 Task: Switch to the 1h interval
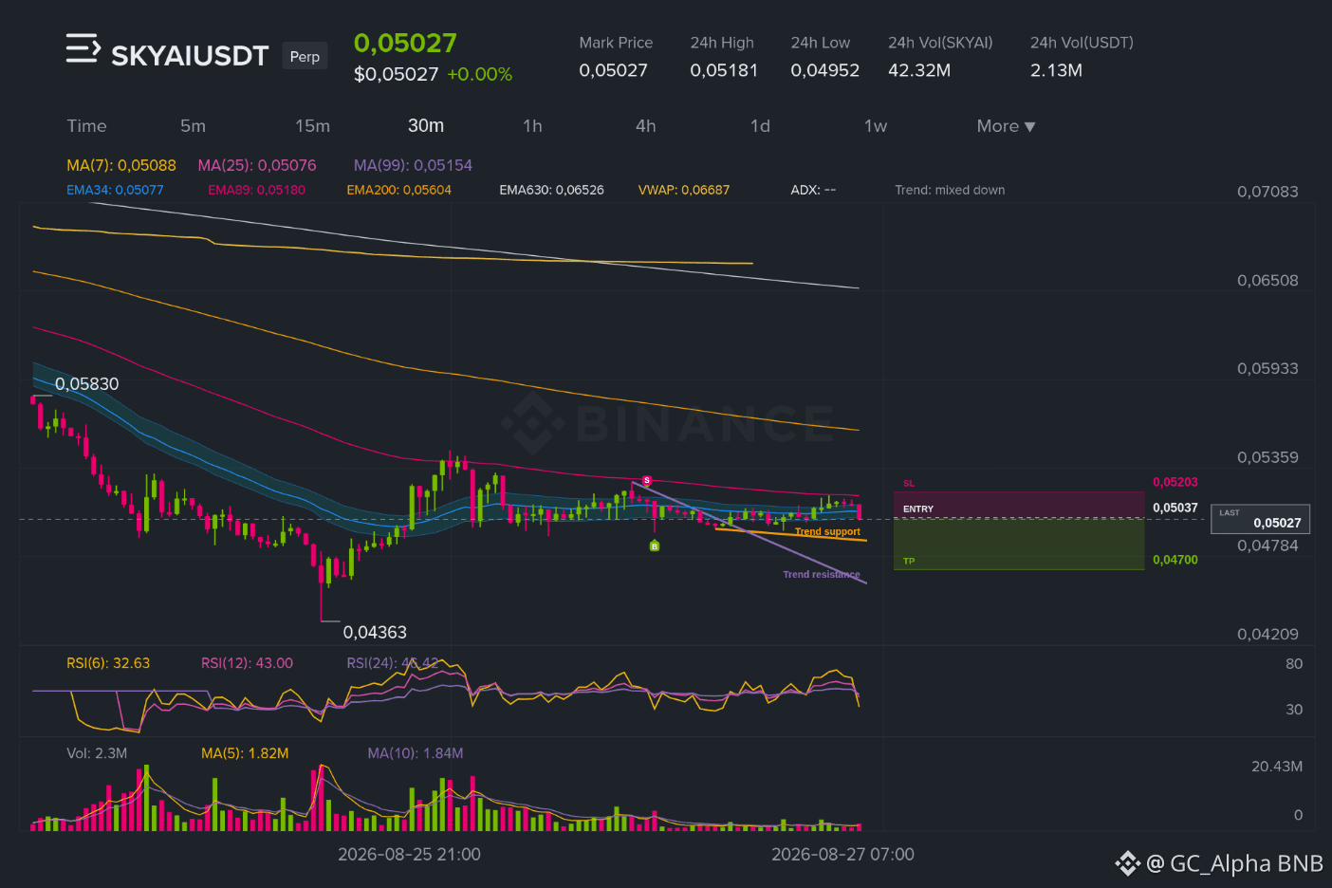click(532, 126)
